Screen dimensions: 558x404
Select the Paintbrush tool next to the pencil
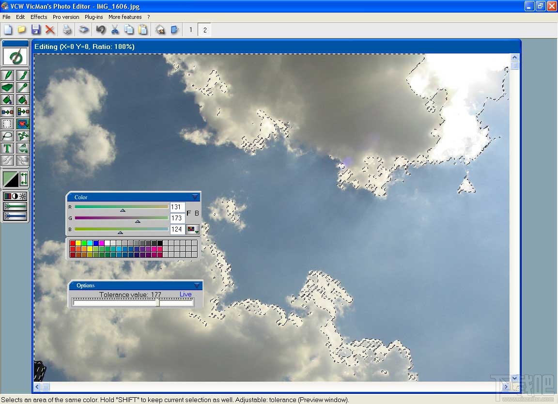(x=22, y=76)
